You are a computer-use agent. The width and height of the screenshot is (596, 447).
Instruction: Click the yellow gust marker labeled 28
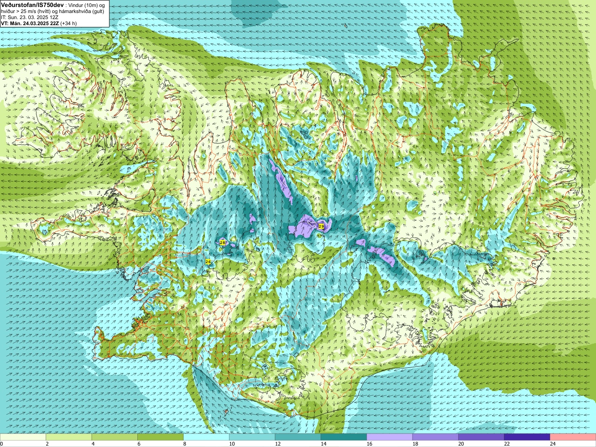coord(223,243)
